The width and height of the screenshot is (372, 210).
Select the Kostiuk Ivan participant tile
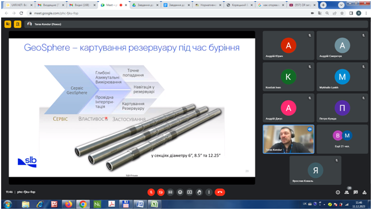coord(289,77)
